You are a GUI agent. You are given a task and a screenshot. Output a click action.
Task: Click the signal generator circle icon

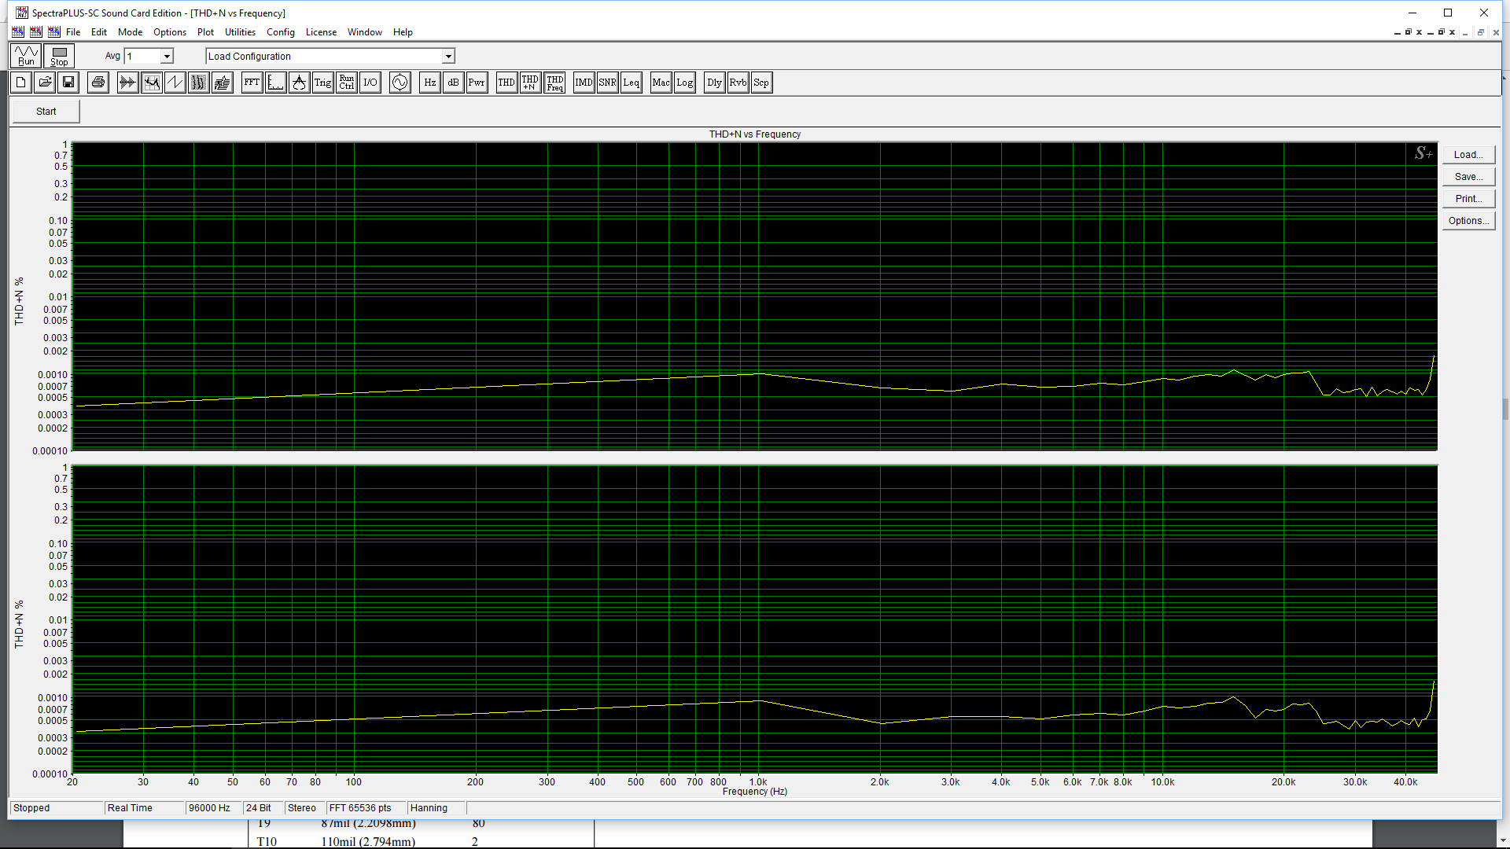point(400,83)
